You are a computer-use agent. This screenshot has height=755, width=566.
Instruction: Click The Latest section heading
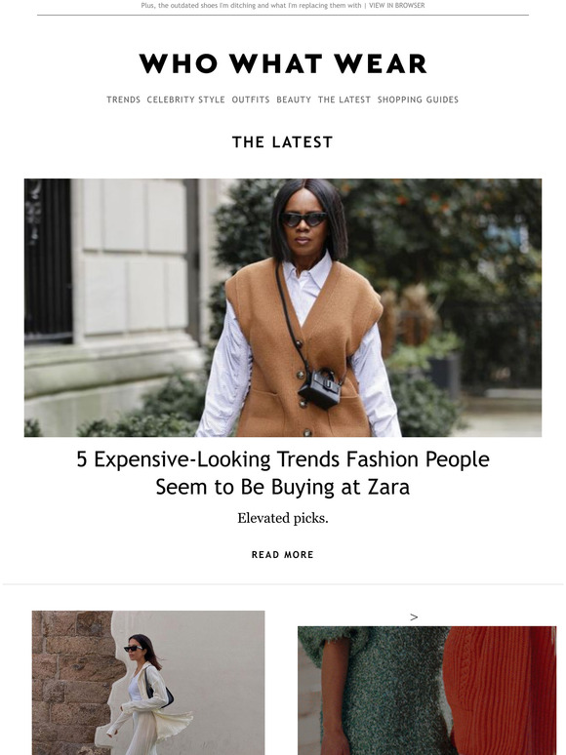283,142
